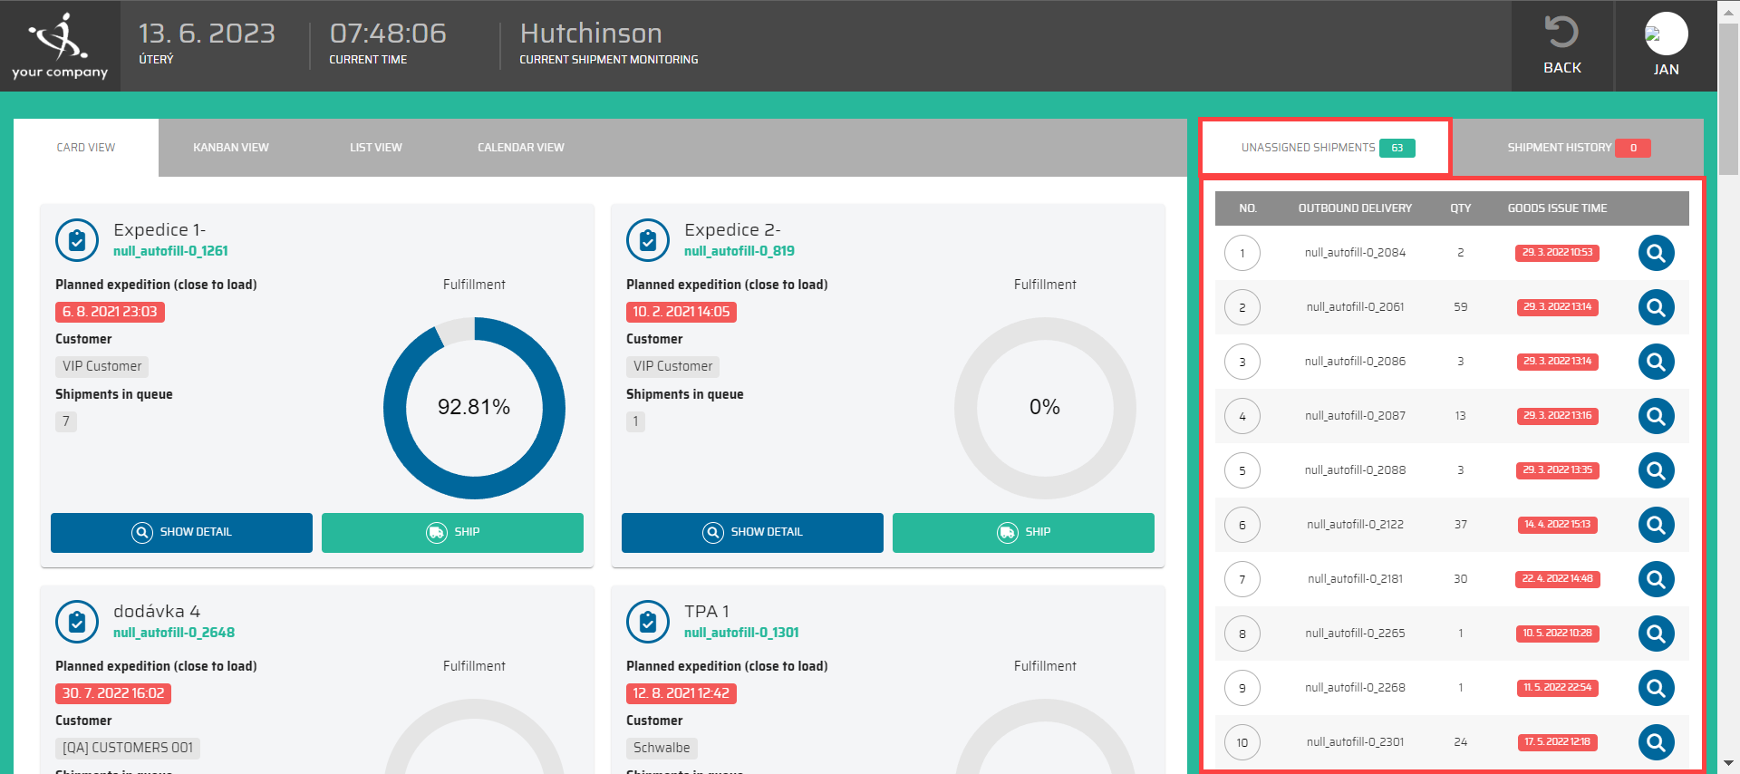
Task: Click the page vertical scrollbar down arrow
Action: [1728, 763]
